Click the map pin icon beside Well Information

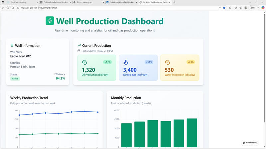coord(12,45)
